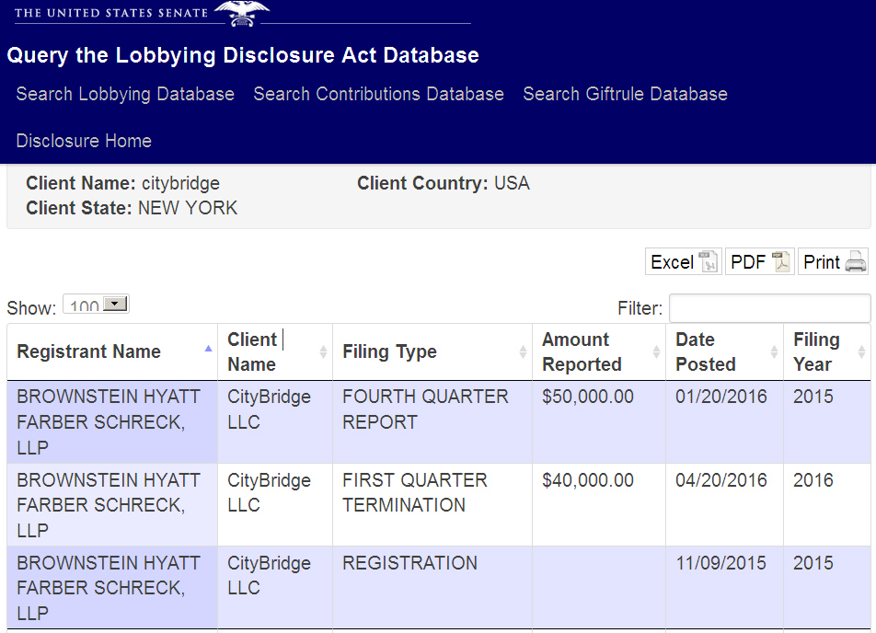Open the Registration filing row

pyautogui.click(x=409, y=563)
